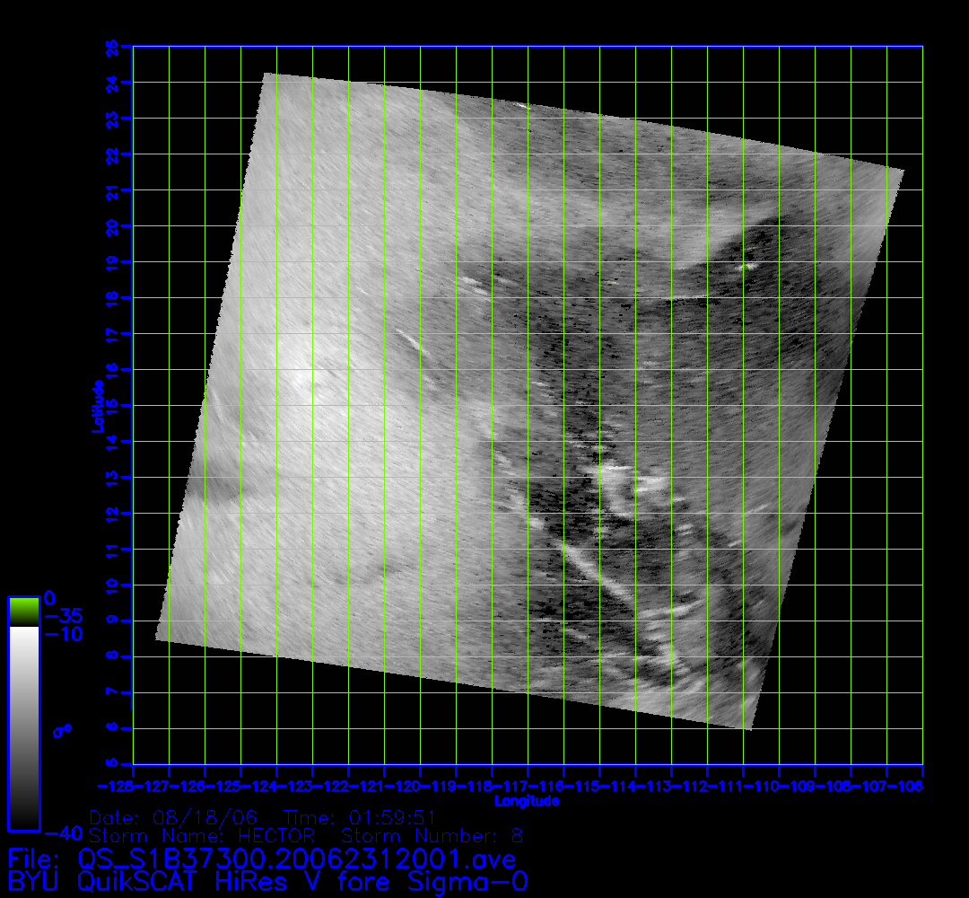Click the Date 08/18/06 text

[x=174, y=818]
